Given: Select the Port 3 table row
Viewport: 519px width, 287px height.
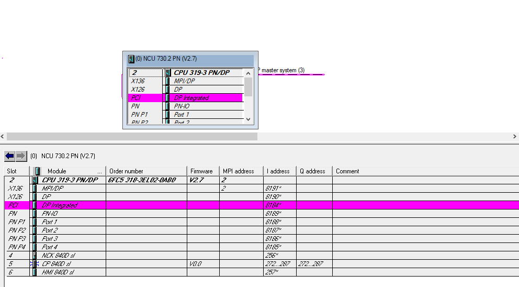Looking at the screenshot, I should pos(262,239).
